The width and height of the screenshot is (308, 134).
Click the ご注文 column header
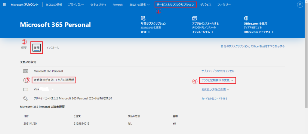(77, 116)
